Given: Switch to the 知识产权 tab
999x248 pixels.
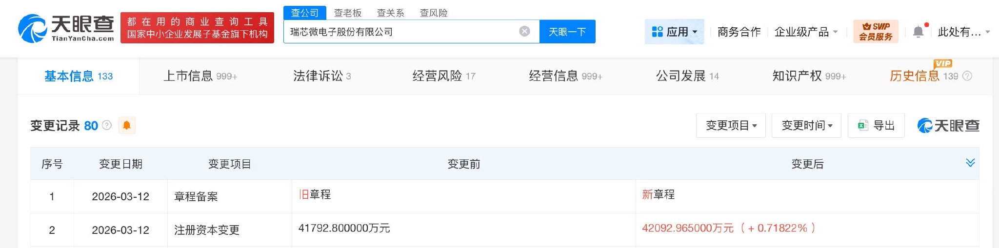Looking at the screenshot, I should [808, 76].
